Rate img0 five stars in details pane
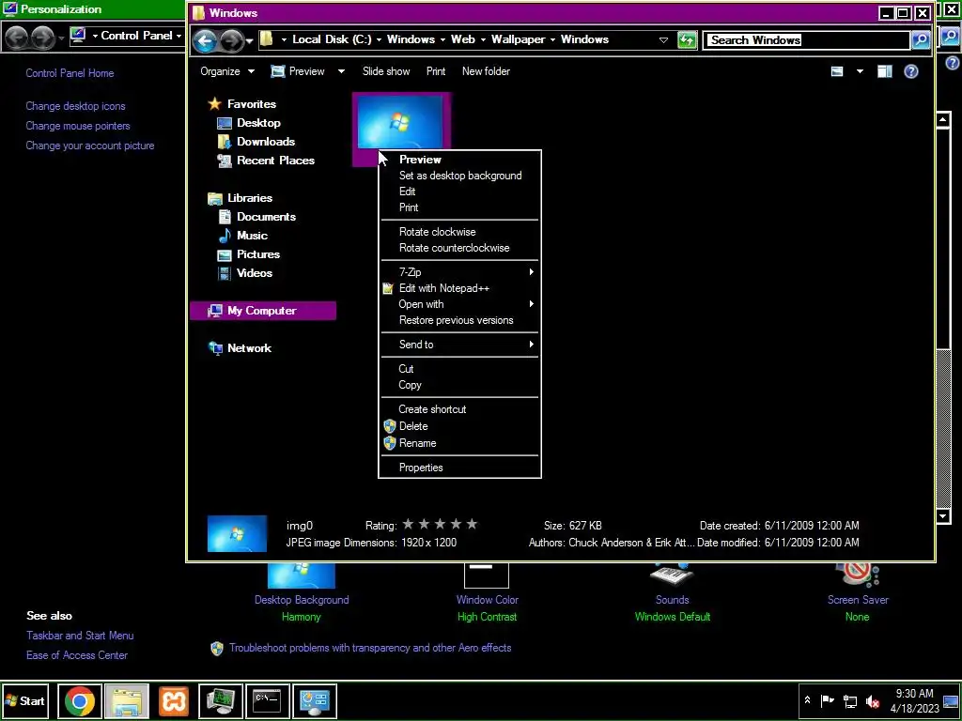This screenshot has width=962, height=721. (472, 525)
